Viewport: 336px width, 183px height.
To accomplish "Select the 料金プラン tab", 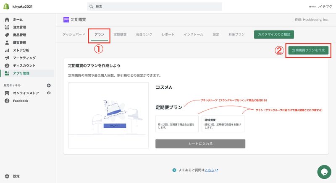I will click(x=236, y=34).
